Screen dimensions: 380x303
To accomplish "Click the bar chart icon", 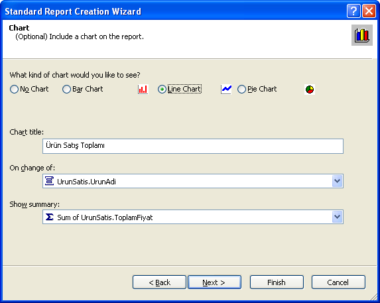I will pos(143,90).
